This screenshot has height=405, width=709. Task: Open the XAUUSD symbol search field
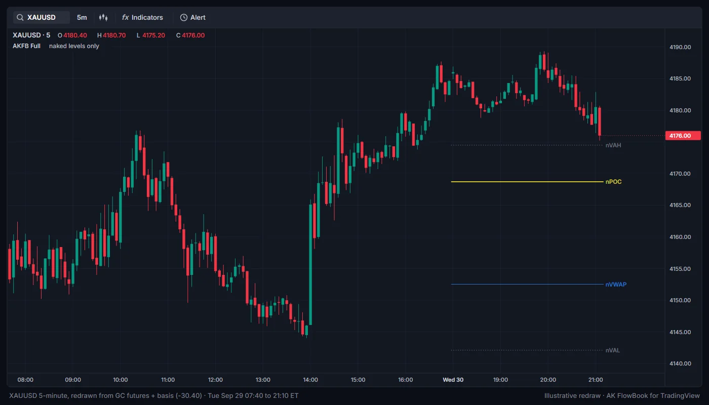pos(42,17)
